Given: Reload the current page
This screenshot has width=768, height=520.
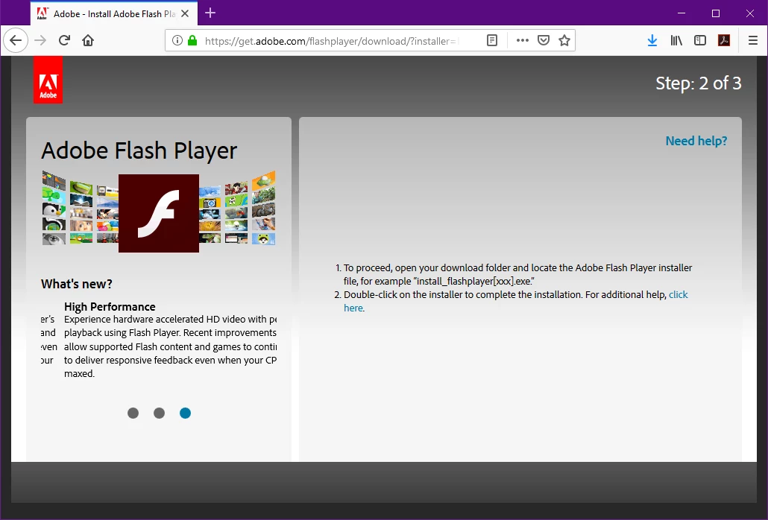Looking at the screenshot, I should (x=64, y=40).
